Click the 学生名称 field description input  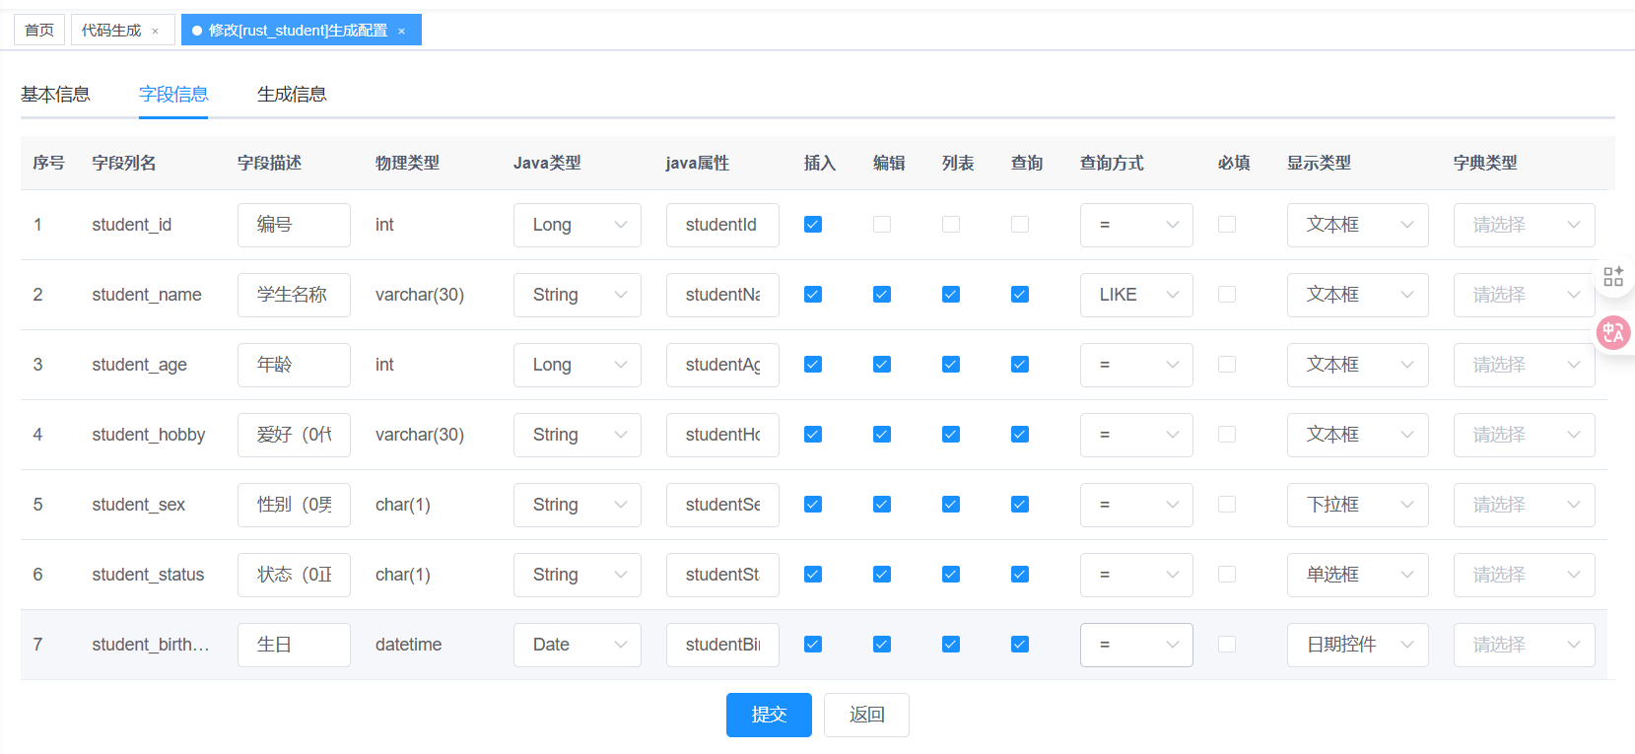294,295
